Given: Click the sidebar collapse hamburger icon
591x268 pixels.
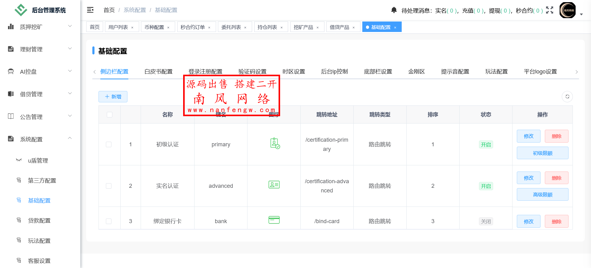Looking at the screenshot, I should tap(90, 10).
